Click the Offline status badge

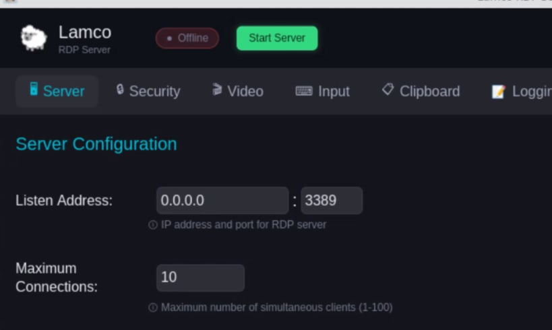tap(187, 38)
